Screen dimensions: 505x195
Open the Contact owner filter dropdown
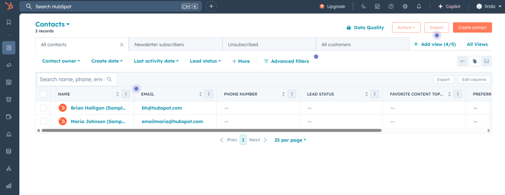[61, 61]
